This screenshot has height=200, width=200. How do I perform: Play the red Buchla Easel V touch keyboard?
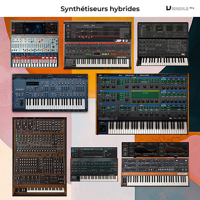click(35, 61)
